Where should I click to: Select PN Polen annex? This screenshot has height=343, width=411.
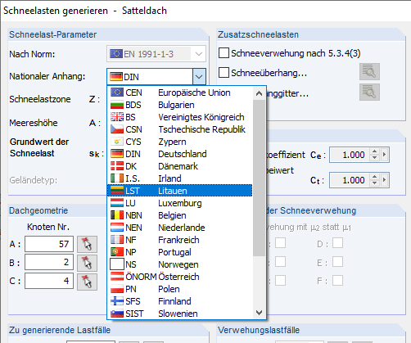[x=180, y=289]
